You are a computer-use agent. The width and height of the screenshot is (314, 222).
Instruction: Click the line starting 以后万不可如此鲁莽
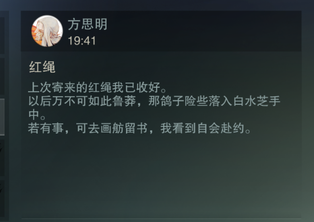(154, 101)
